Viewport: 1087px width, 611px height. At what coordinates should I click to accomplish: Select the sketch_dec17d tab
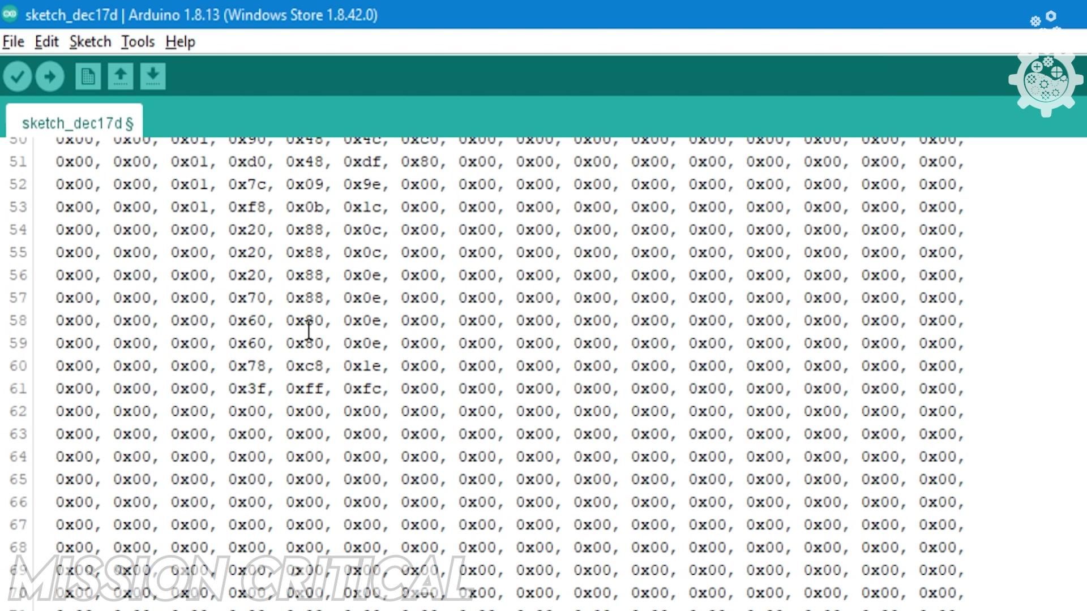(x=74, y=123)
